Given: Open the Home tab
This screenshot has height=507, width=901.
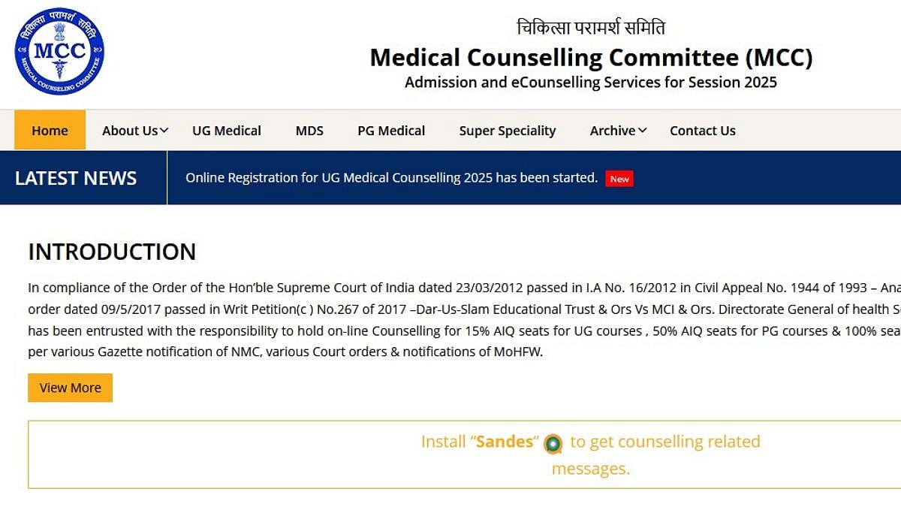Looking at the screenshot, I should click(50, 131).
